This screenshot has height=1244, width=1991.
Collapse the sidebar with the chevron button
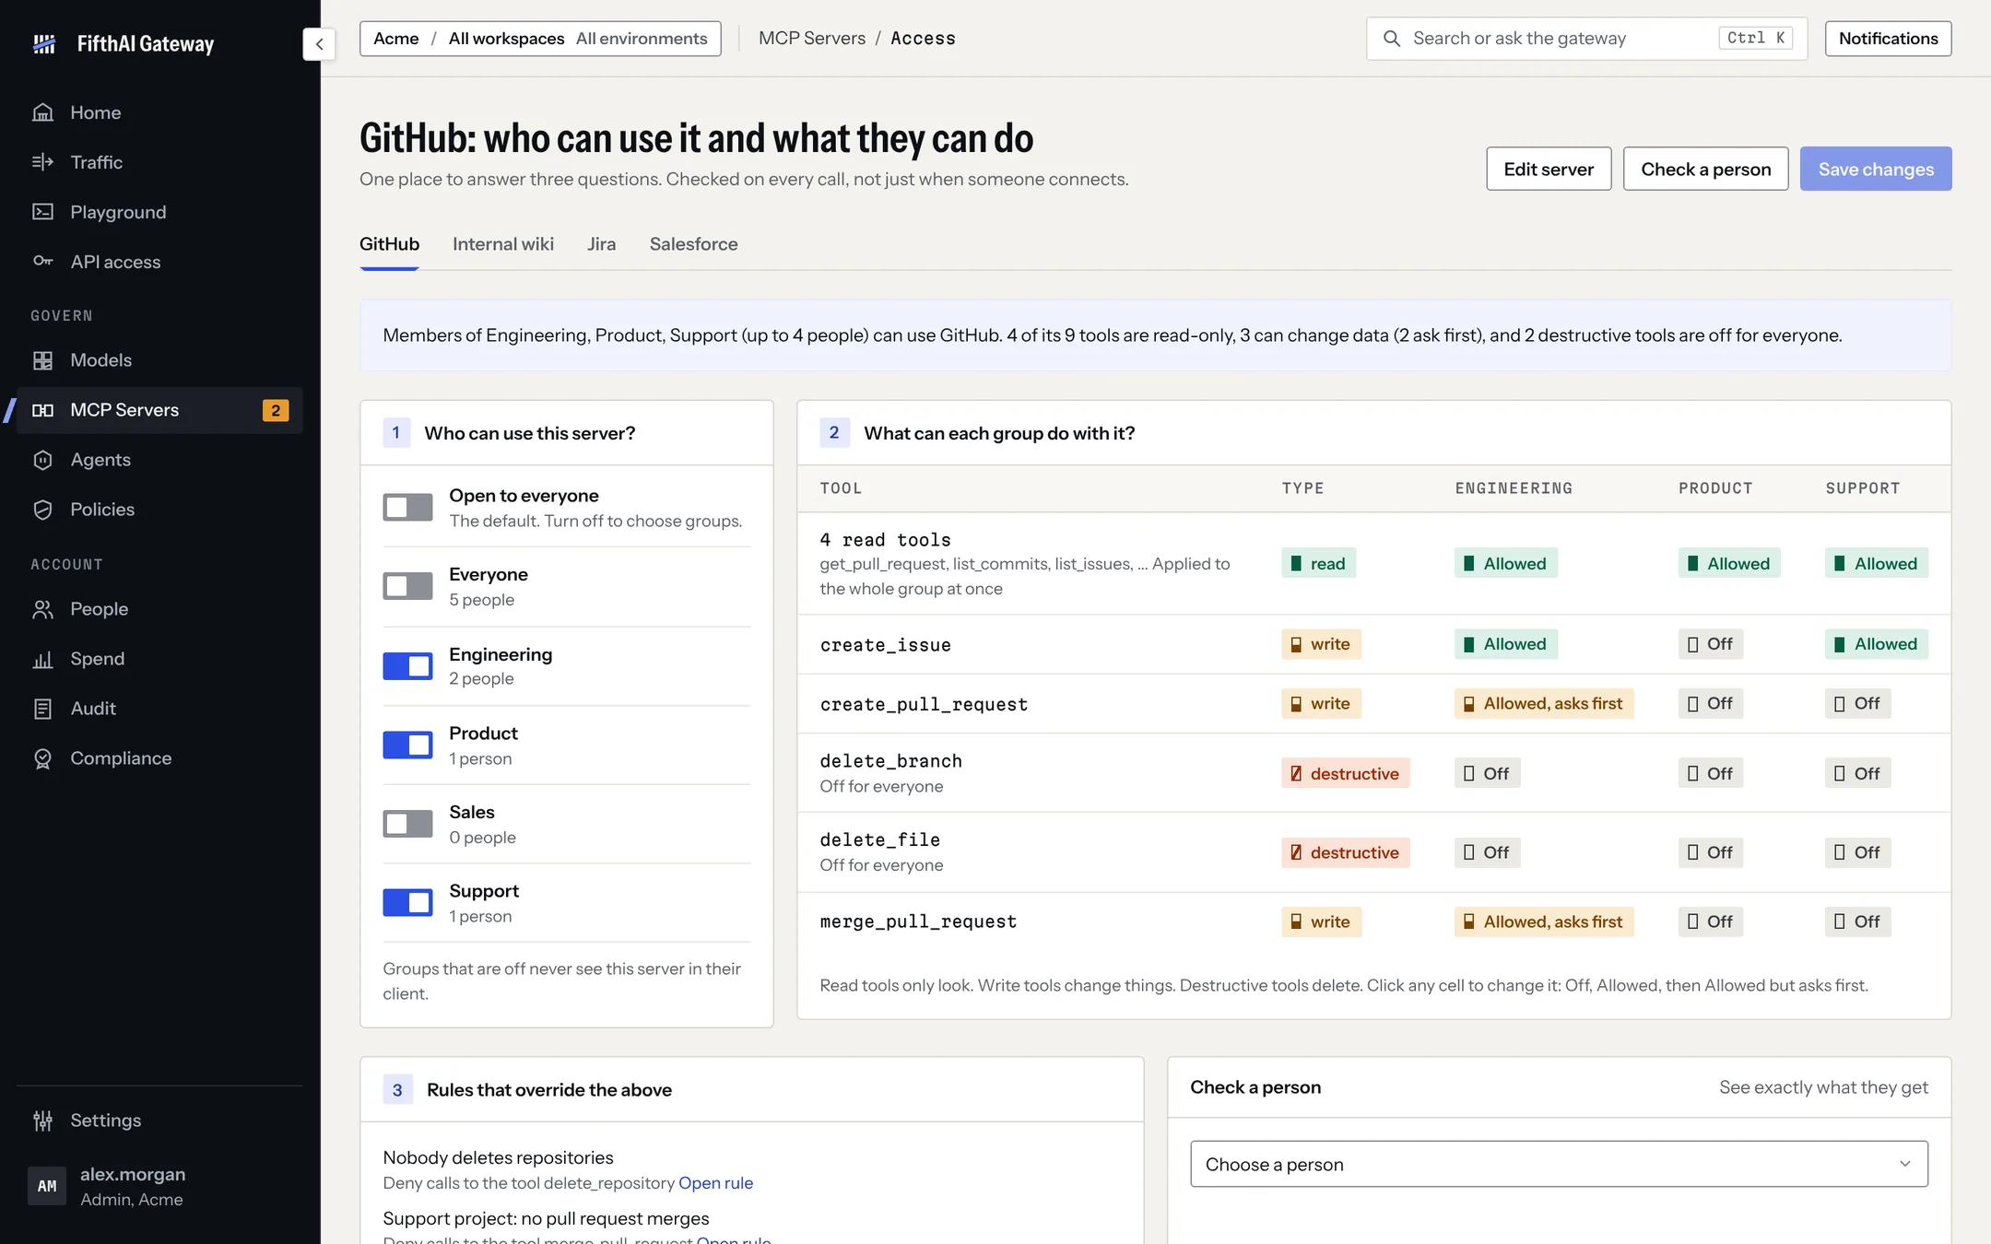pos(319,43)
